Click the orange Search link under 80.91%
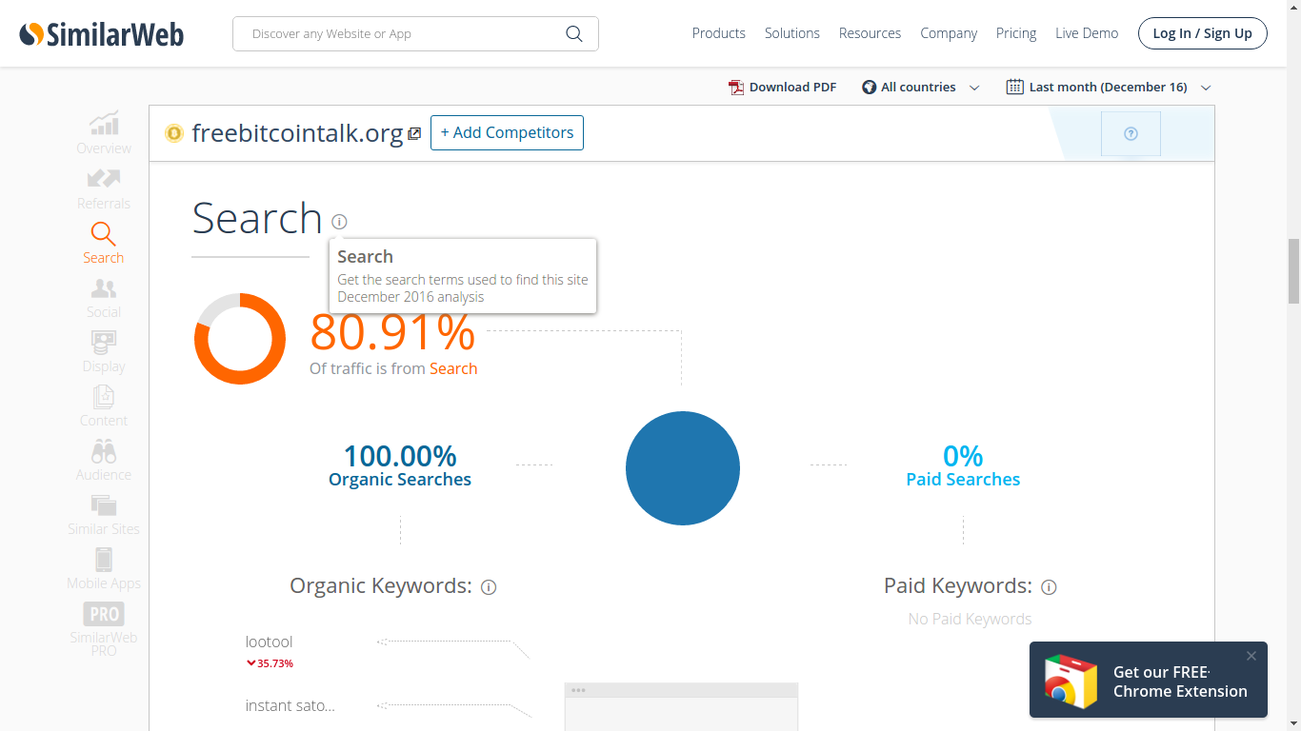The height and width of the screenshot is (731, 1301). point(453,368)
